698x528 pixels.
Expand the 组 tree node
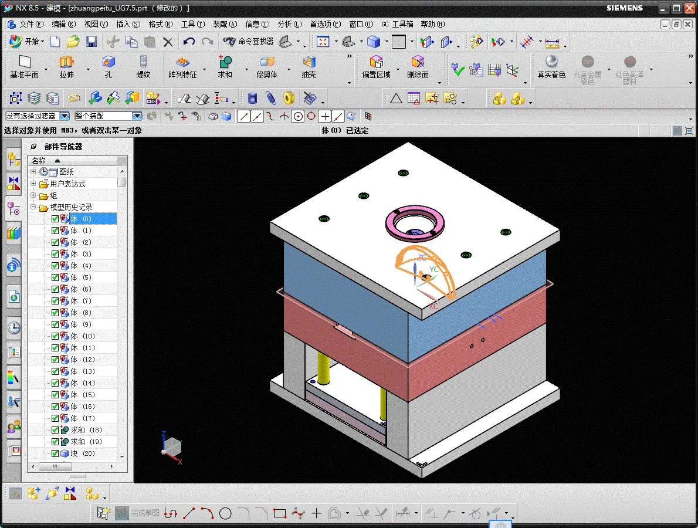[33, 195]
